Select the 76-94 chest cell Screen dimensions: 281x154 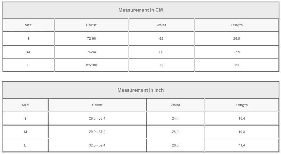coord(91,52)
